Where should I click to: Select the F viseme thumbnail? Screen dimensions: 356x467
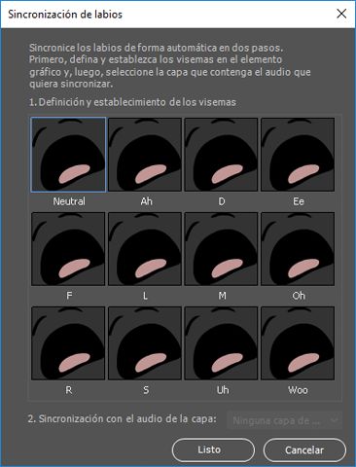coord(68,249)
